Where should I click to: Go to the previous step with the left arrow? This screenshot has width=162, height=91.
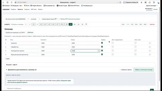pyautogui.click(x=26, y=24)
